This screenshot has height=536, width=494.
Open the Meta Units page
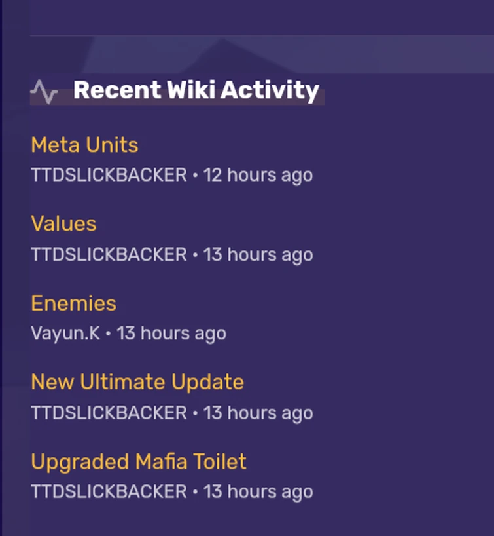click(84, 145)
